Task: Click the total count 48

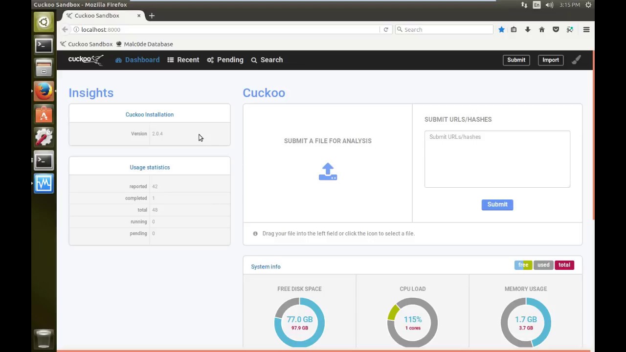Action: tap(155, 210)
